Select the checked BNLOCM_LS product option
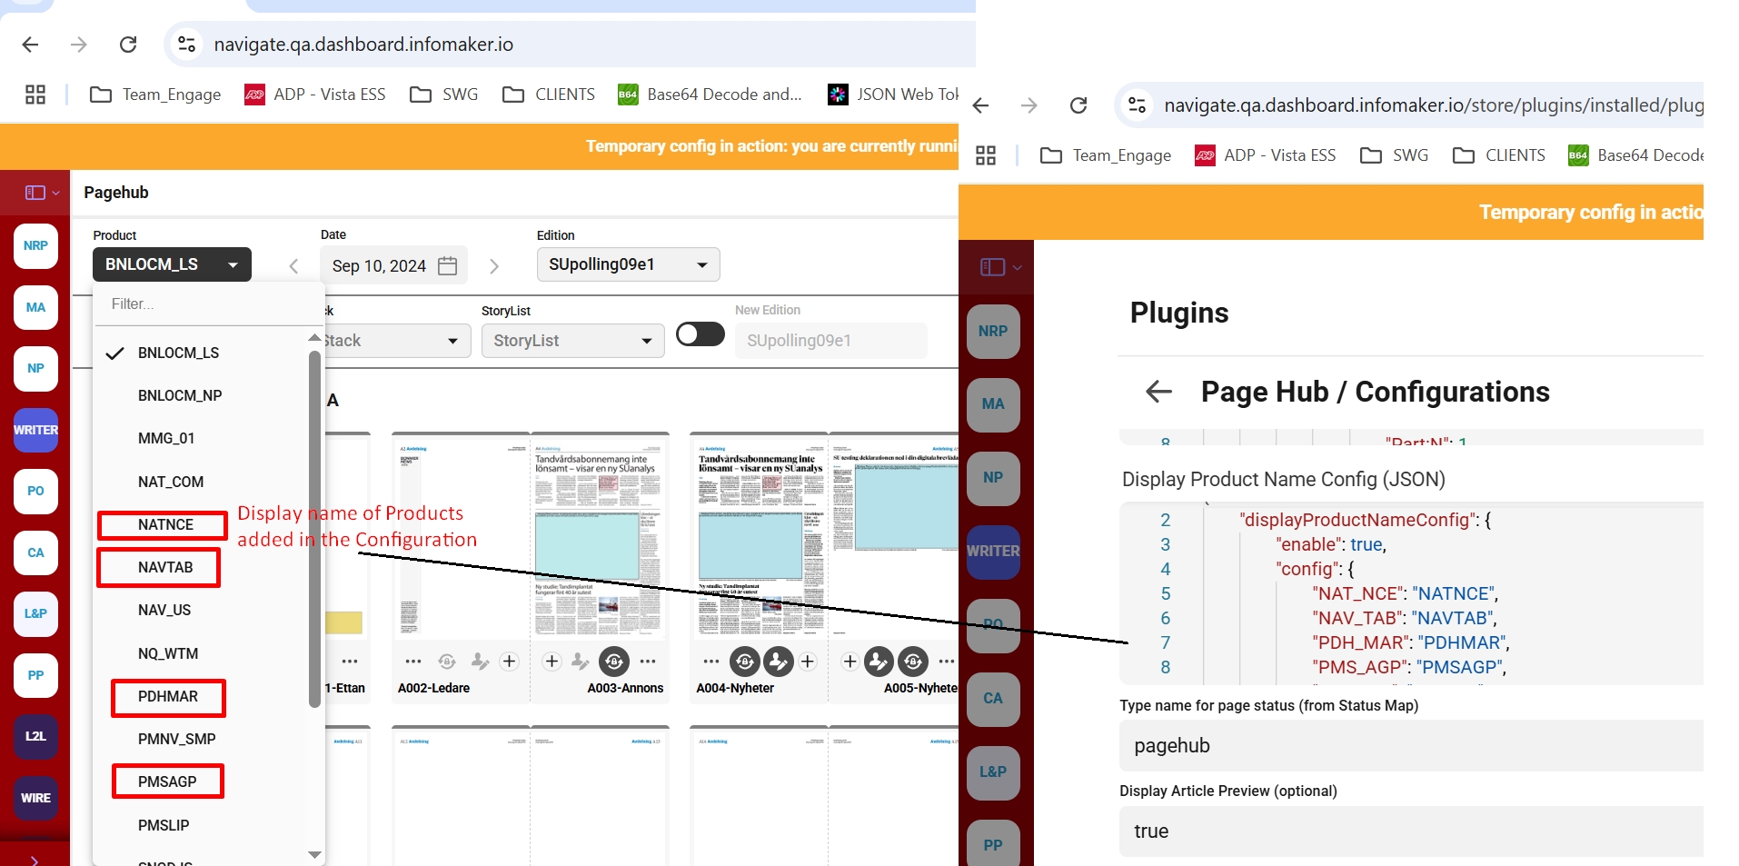This screenshot has height=866, width=1739. pyautogui.click(x=178, y=353)
